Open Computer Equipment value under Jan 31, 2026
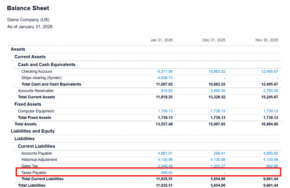Viewport: 290px width, 188px height. pyautogui.click(x=165, y=111)
